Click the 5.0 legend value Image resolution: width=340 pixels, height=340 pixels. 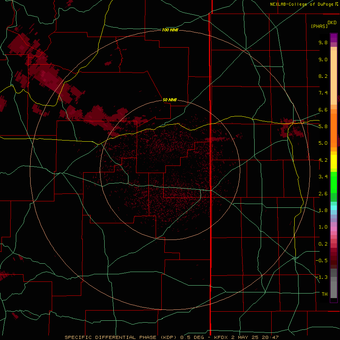click(x=323, y=143)
